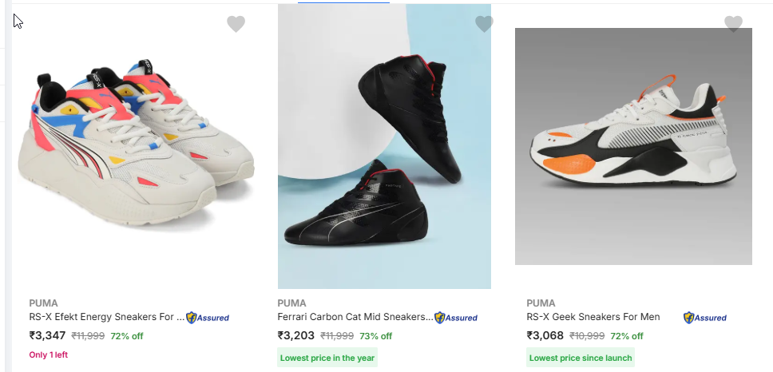The width and height of the screenshot is (773, 372).
Task: View the RS-X Geek sneaker photo
Action: pyautogui.click(x=633, y=146)
